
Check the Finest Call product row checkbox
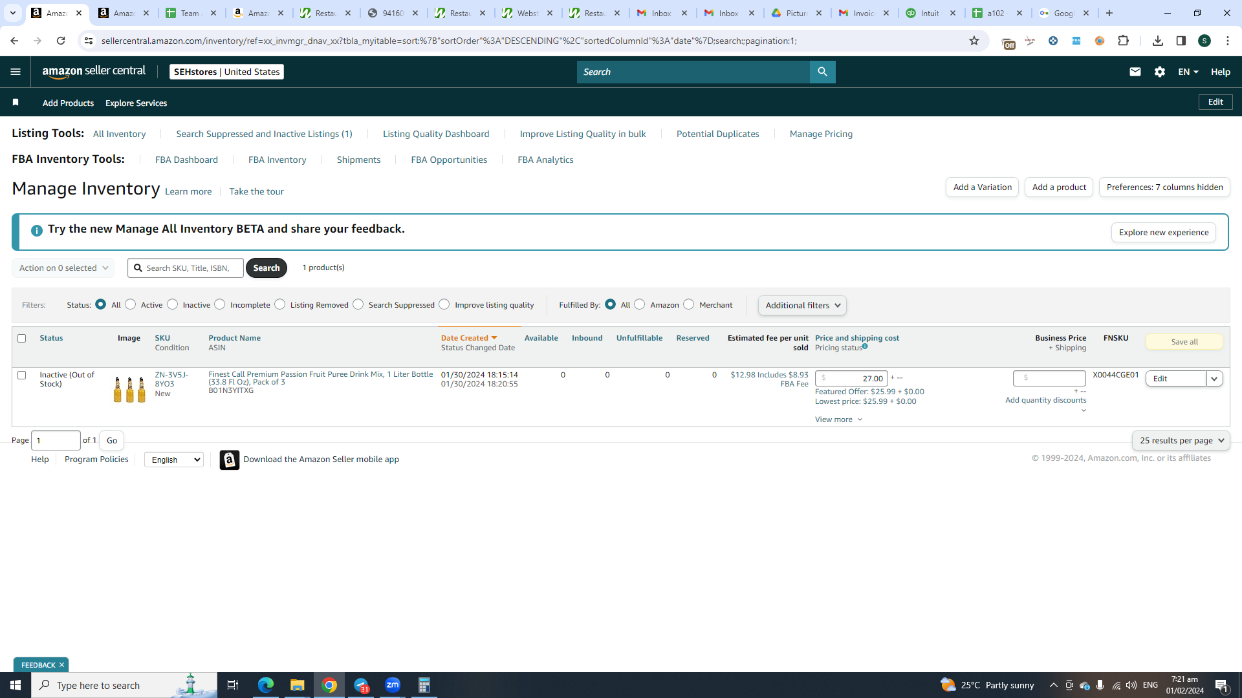pos(22,375)
